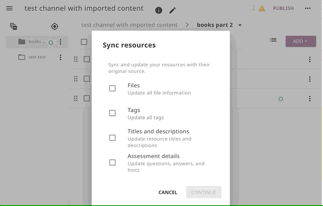Open the hamburger navigation menu

[x=9, y=8]
